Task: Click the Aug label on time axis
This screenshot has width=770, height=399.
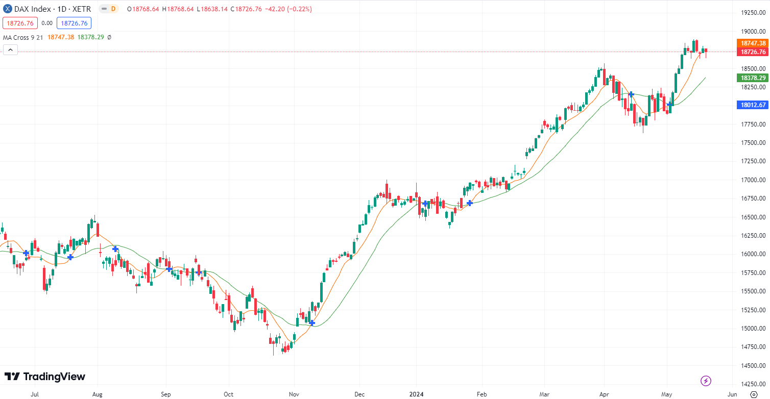Action: pos(98,394)
